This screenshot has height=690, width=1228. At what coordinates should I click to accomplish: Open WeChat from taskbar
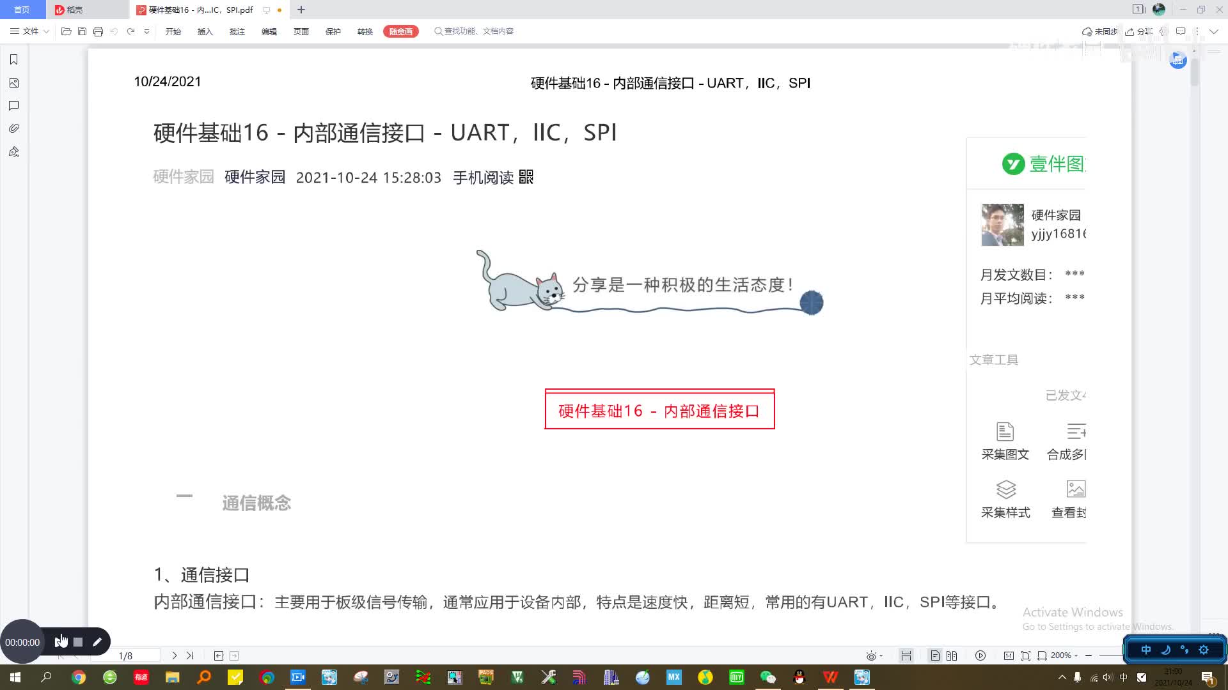768,677
